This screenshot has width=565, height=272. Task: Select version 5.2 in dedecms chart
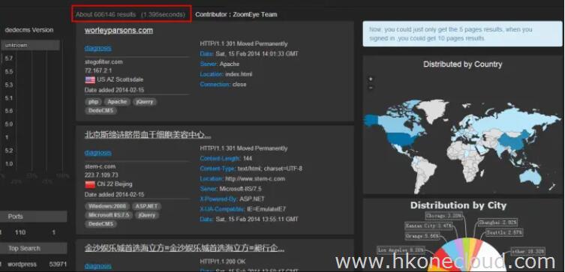click(9, 151)
